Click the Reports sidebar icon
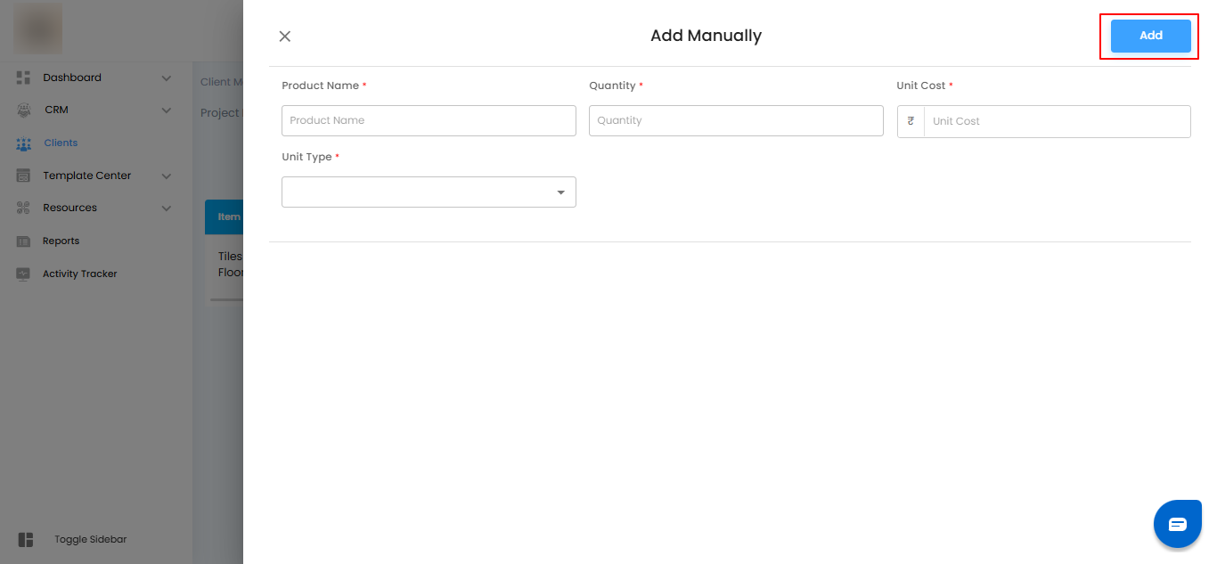The width and height of the screenshot is (1217, 564). coord(24,241)
